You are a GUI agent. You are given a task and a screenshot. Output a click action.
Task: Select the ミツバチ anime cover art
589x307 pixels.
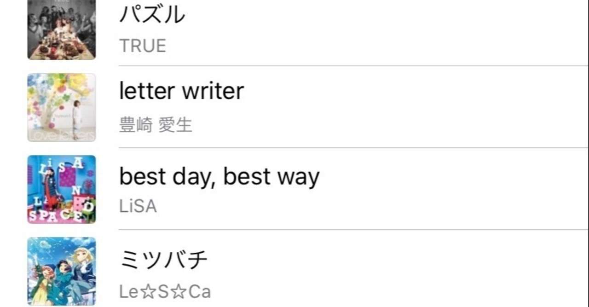point(62,271)
